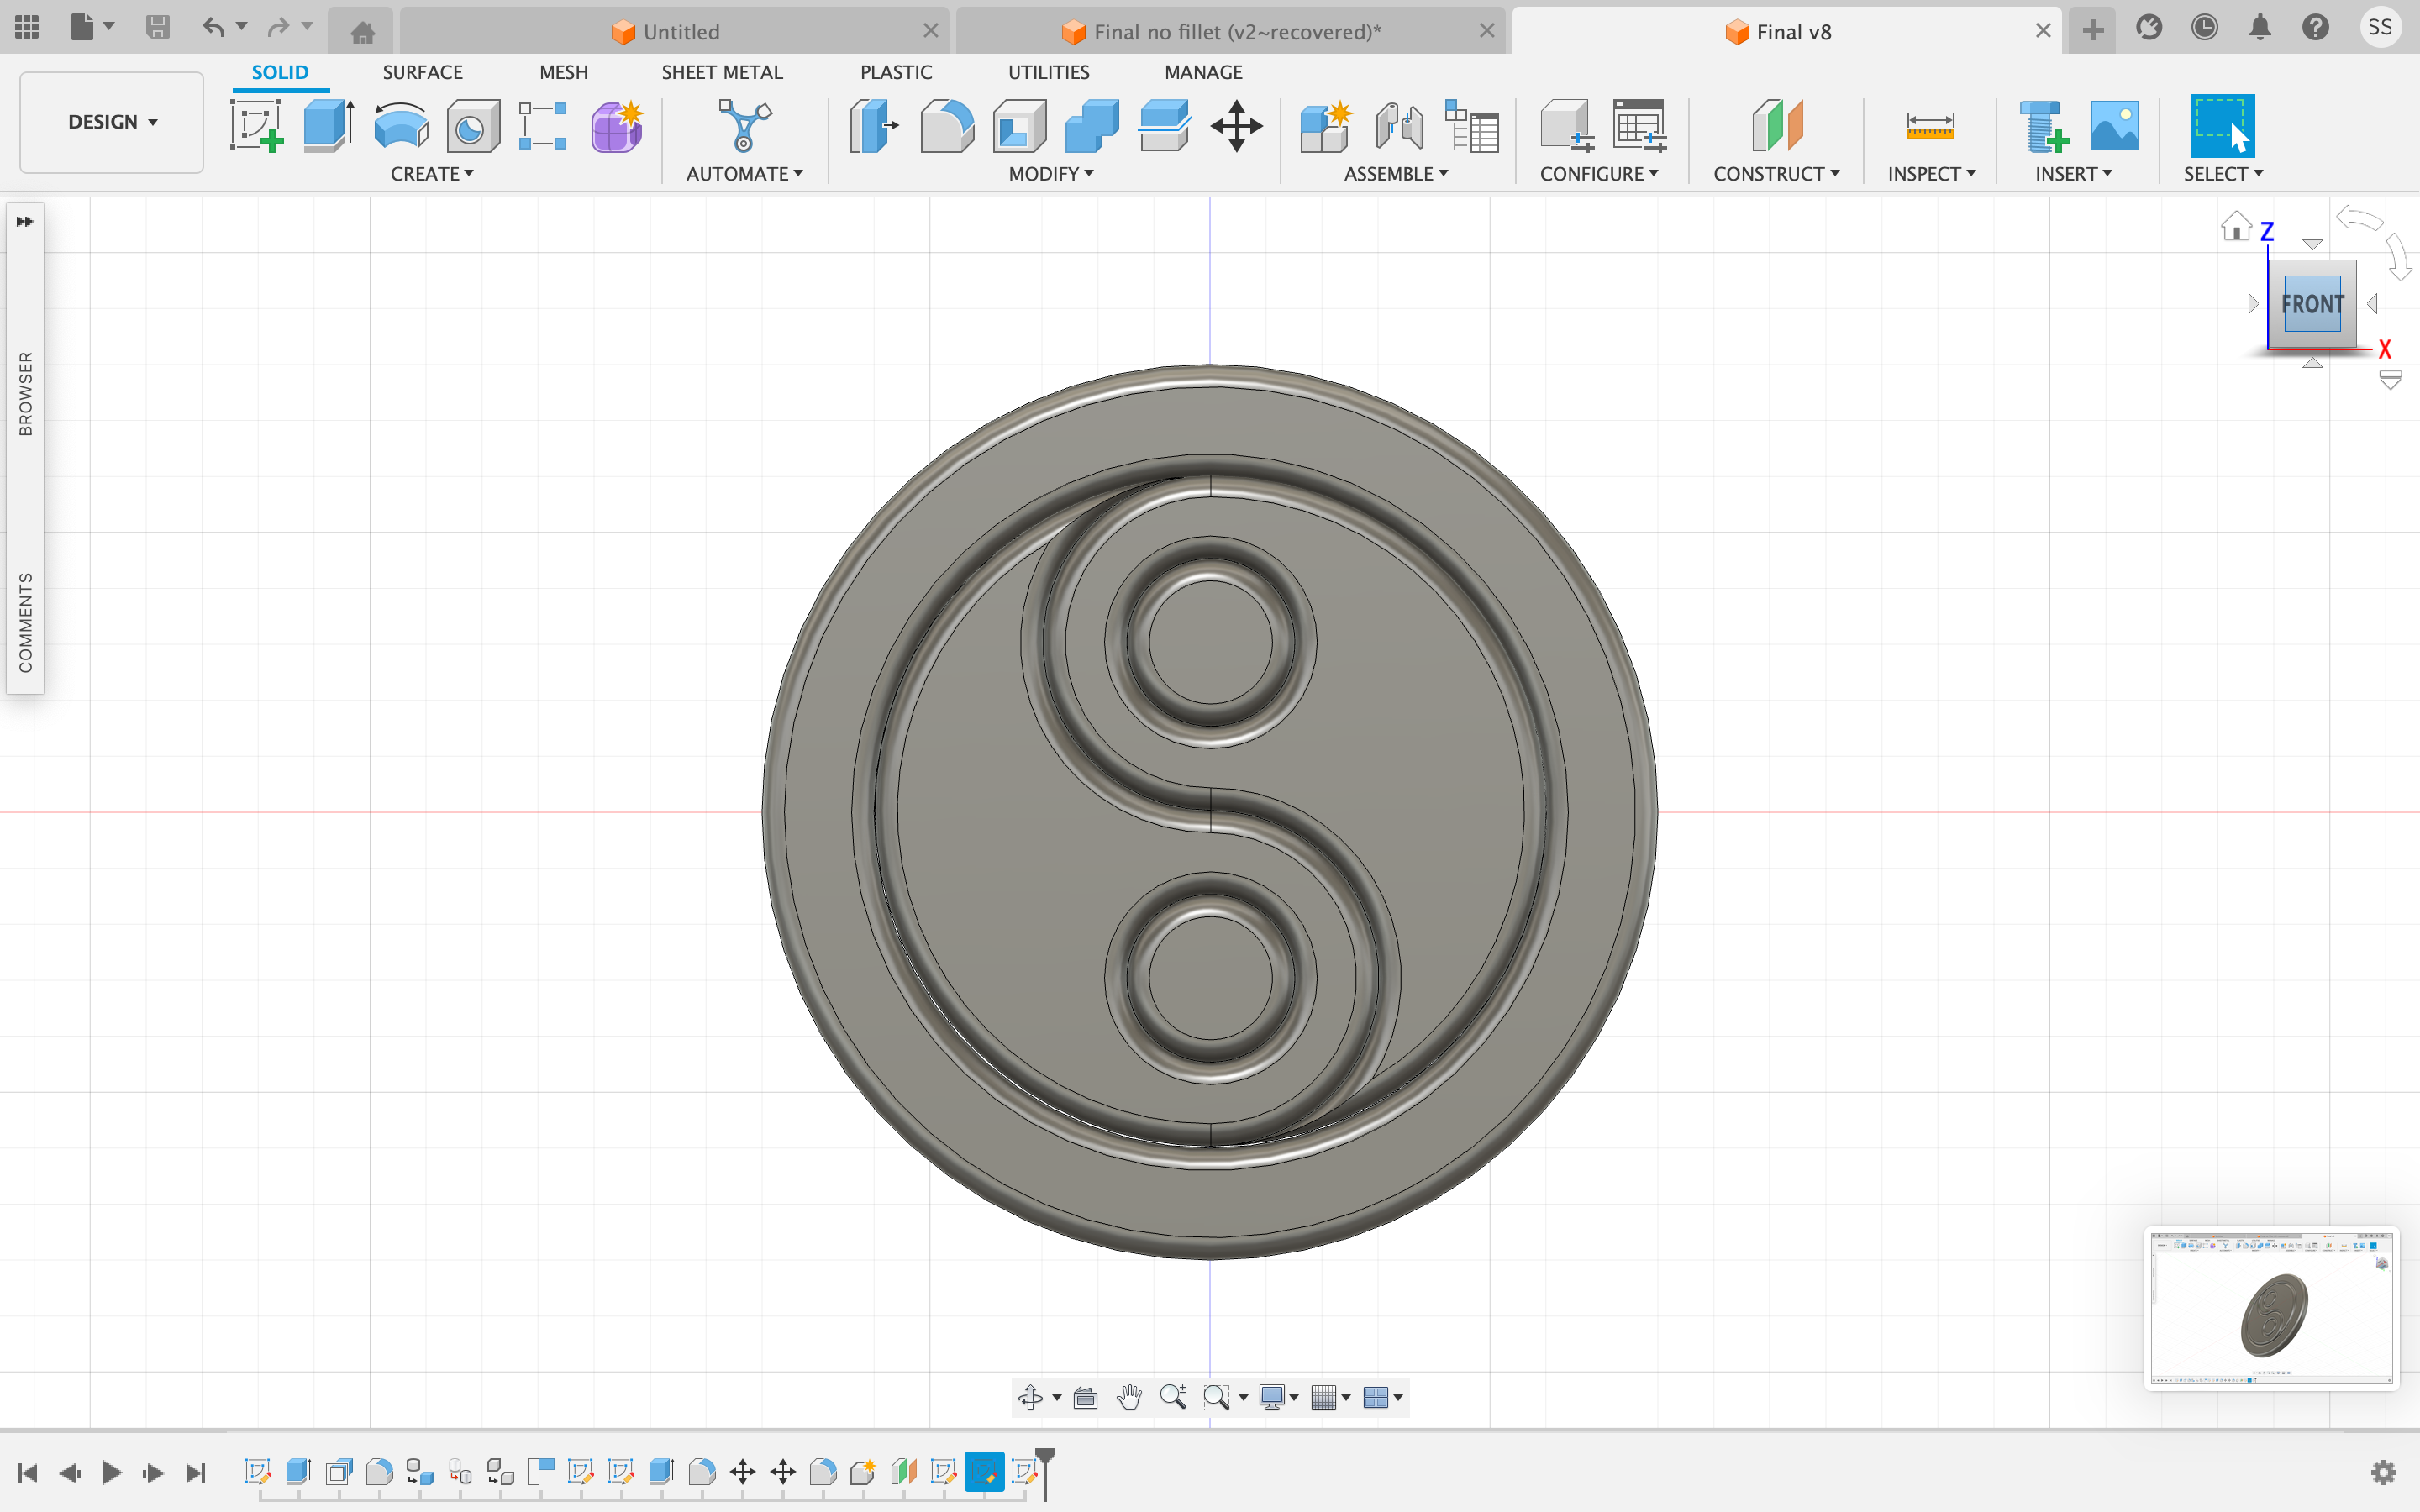
Task: Open the Change Parameters table icon
Action: click(1640, 126)
